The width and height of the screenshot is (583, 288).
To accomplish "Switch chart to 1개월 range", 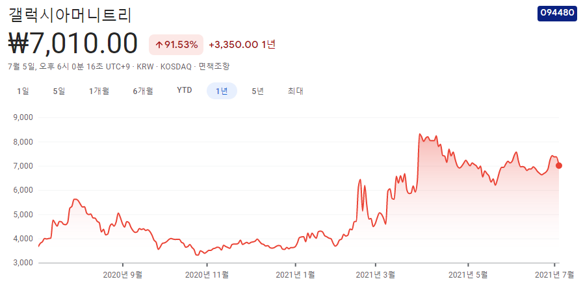I will tap(99, 91).
